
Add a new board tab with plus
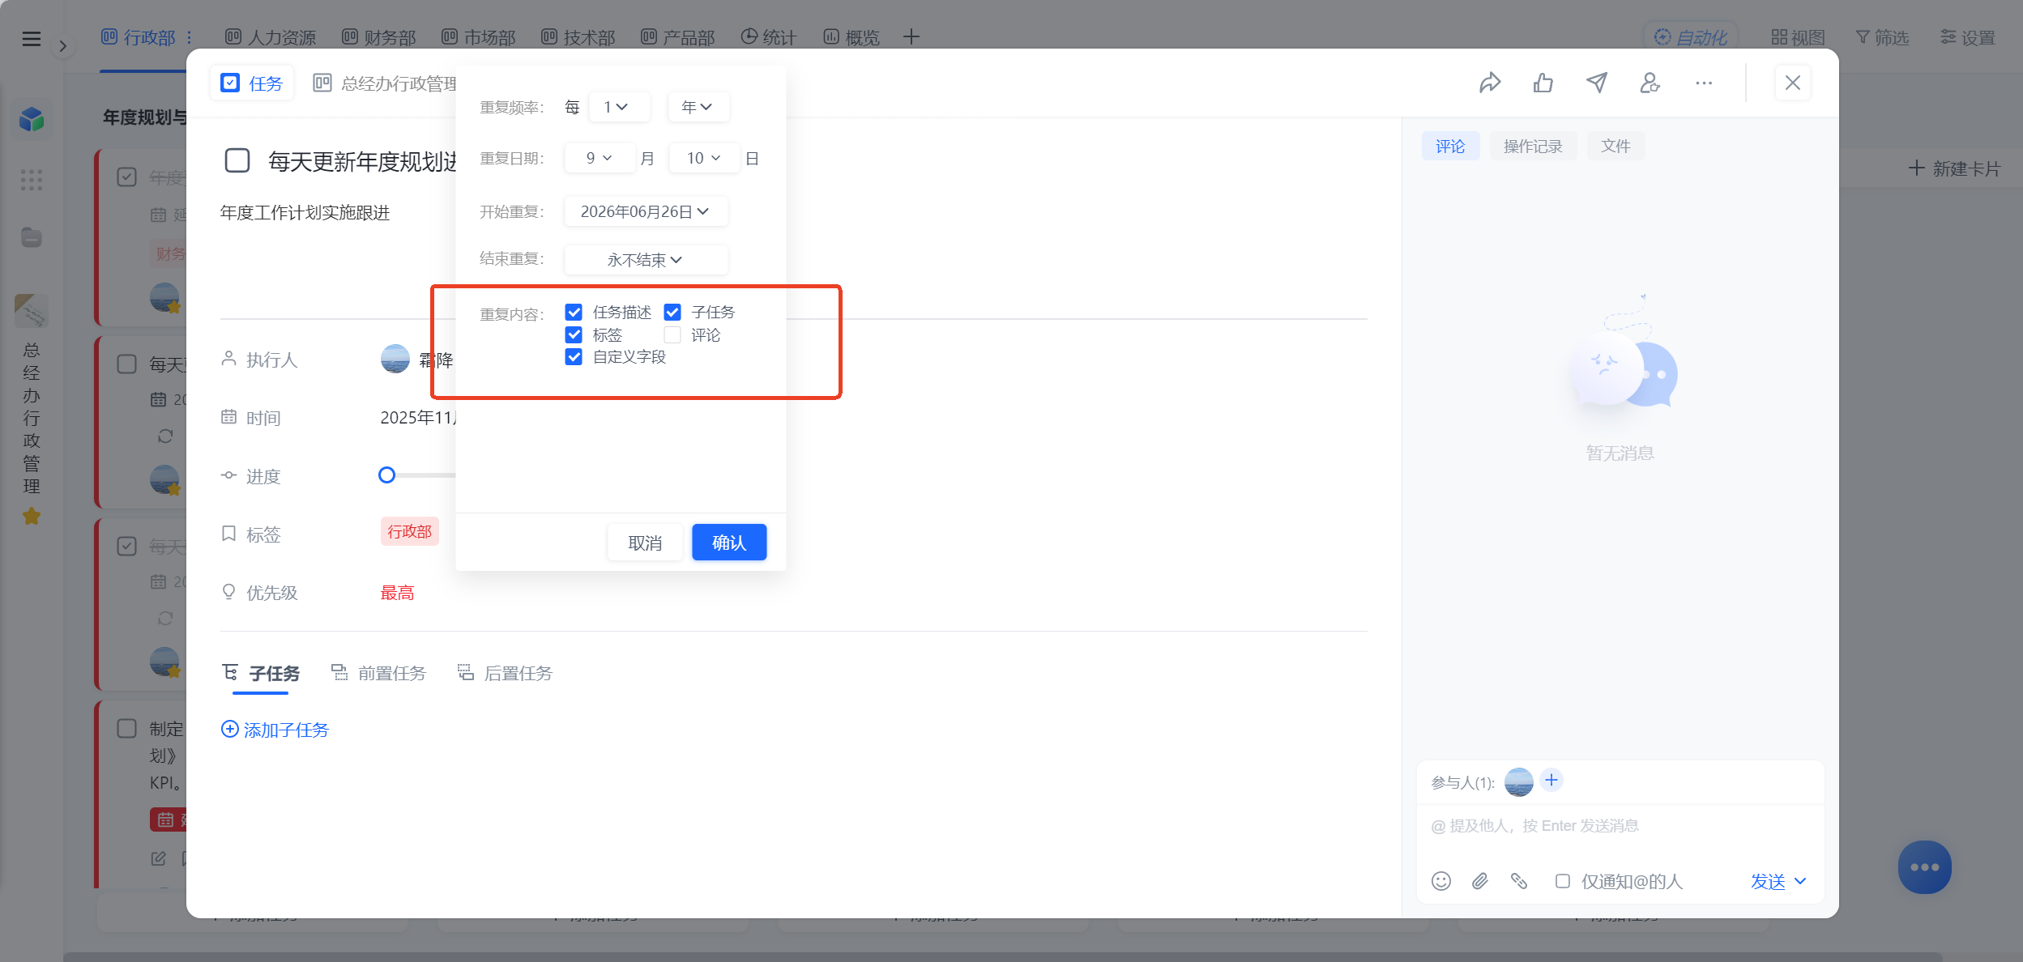pyautogui.click(x=911, y=37)
